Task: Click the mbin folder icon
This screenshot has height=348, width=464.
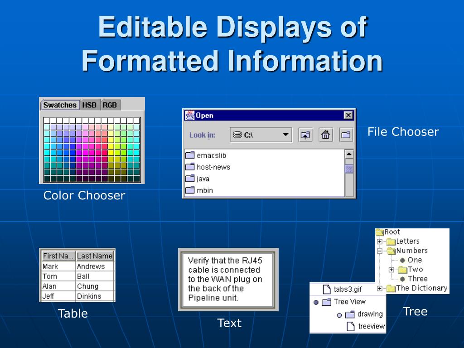Action: [x=190, y=190]
